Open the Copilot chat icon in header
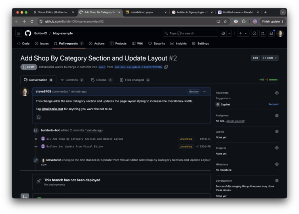Screen dimensions: 299x214 (223, 34)
